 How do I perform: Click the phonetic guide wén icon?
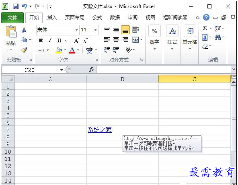pos(89,50)
